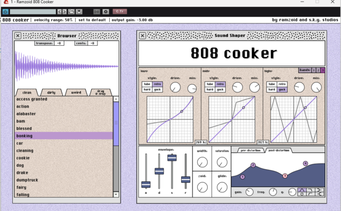Viewport: 341px width, 211px height.
Task: Set the band count to 2
Action: pyautogui.click(x=318, y=70)
